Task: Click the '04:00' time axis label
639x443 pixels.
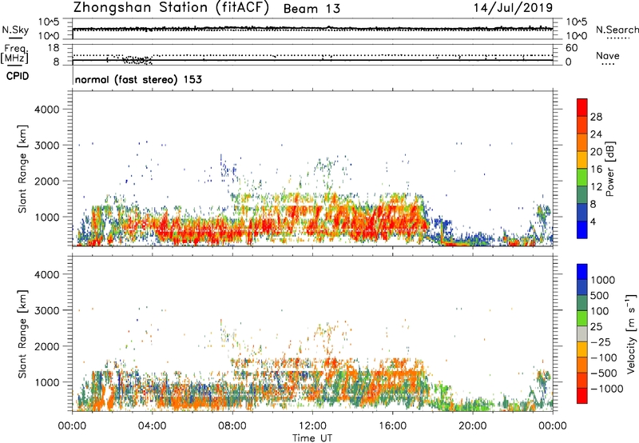Action: (x=152, y=426)
